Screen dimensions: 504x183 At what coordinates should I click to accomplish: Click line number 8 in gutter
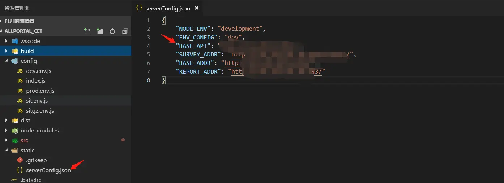[148, 80]
